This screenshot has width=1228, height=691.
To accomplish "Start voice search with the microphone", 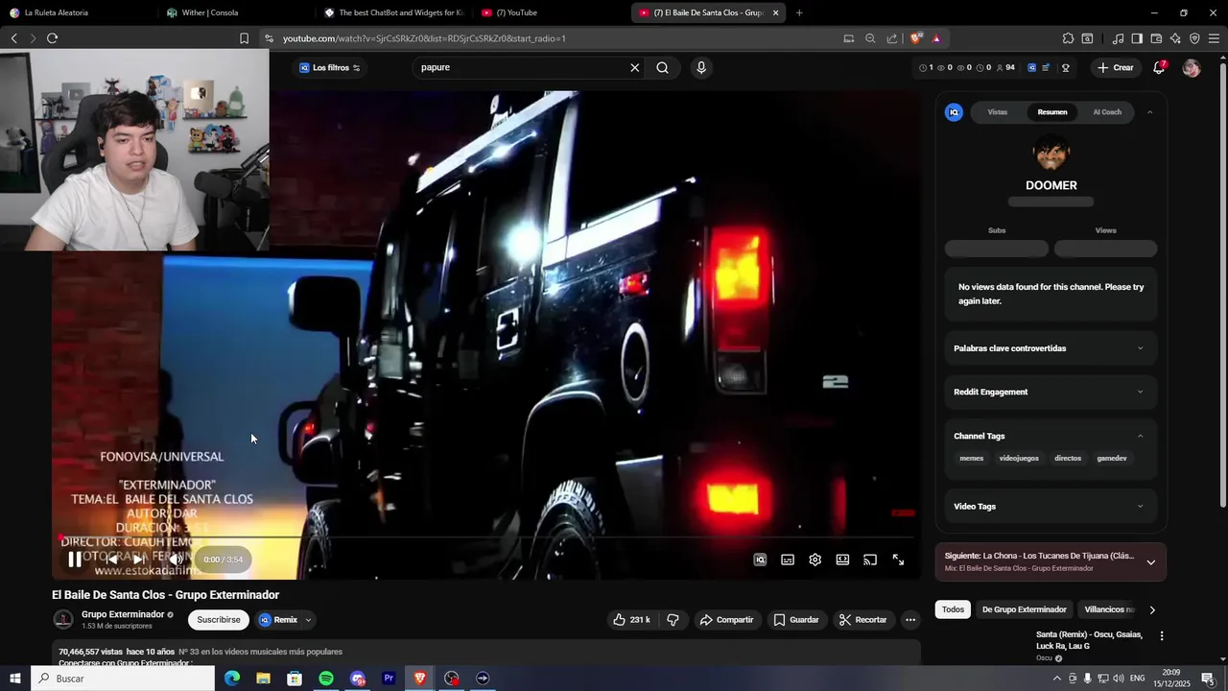I will click(x=701, y=67).
